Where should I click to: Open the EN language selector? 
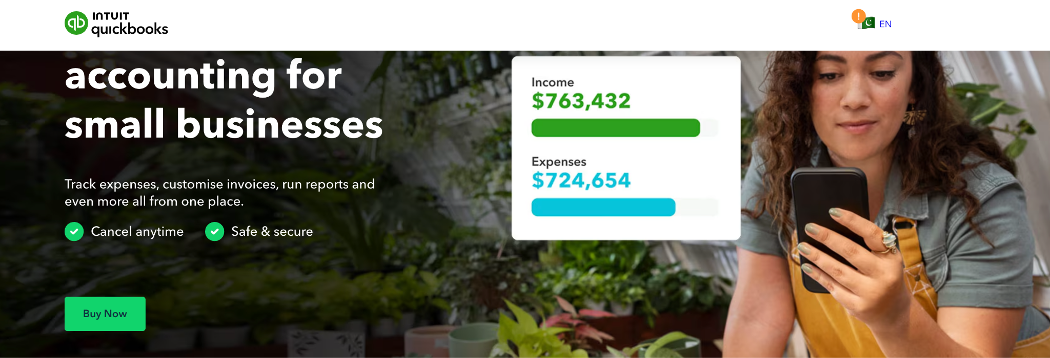[885, 24]
